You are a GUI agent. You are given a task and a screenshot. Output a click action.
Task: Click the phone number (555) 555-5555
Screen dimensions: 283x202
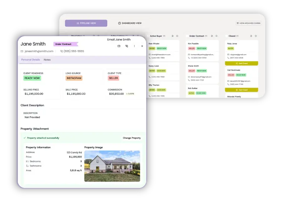[74, 51]
